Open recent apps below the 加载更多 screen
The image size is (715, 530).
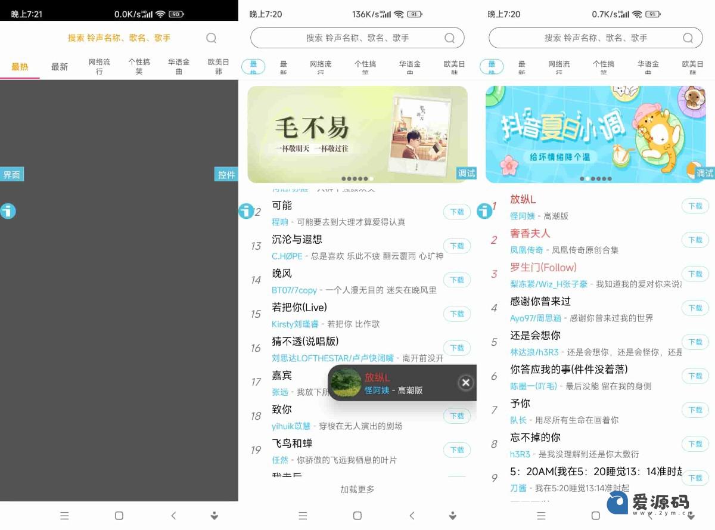click(x=303, y=516)
